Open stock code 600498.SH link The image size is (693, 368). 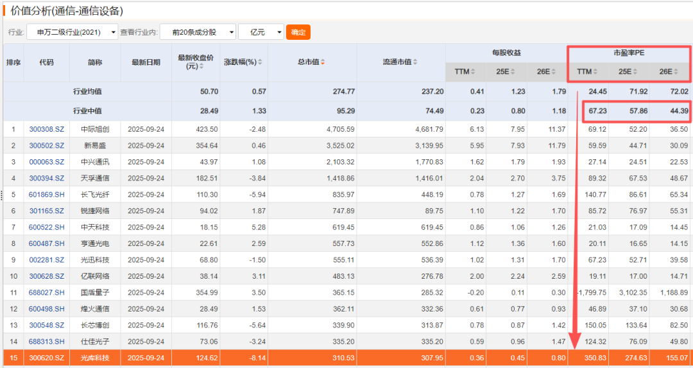click(x=46, y=309)
